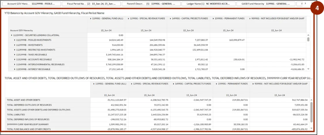Open the Parent3 Description filter
This screenshot has height=135, width=324.
[x=151, y=4]
